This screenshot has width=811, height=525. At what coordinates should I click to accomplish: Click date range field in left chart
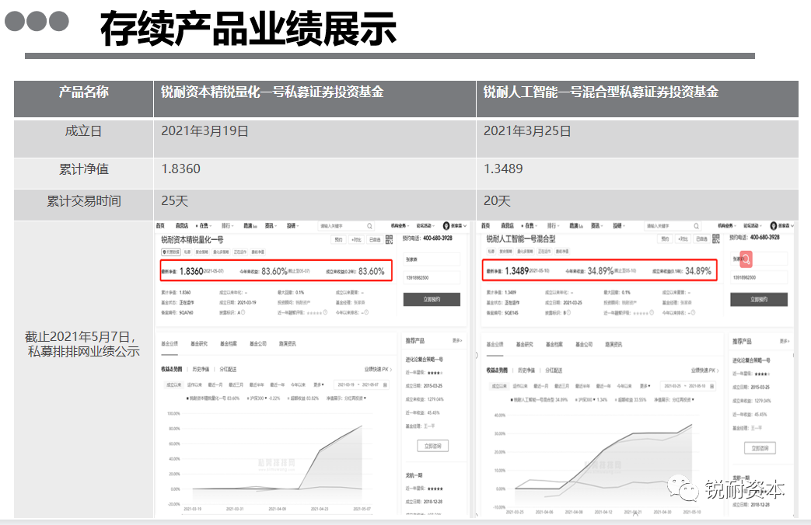pos(361,385)
